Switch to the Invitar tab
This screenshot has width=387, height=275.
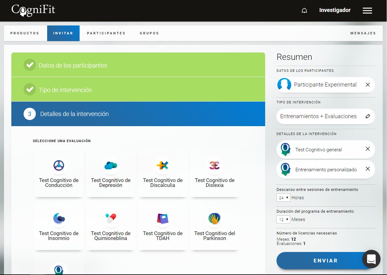pyautogui.click(x=63, y=33)
